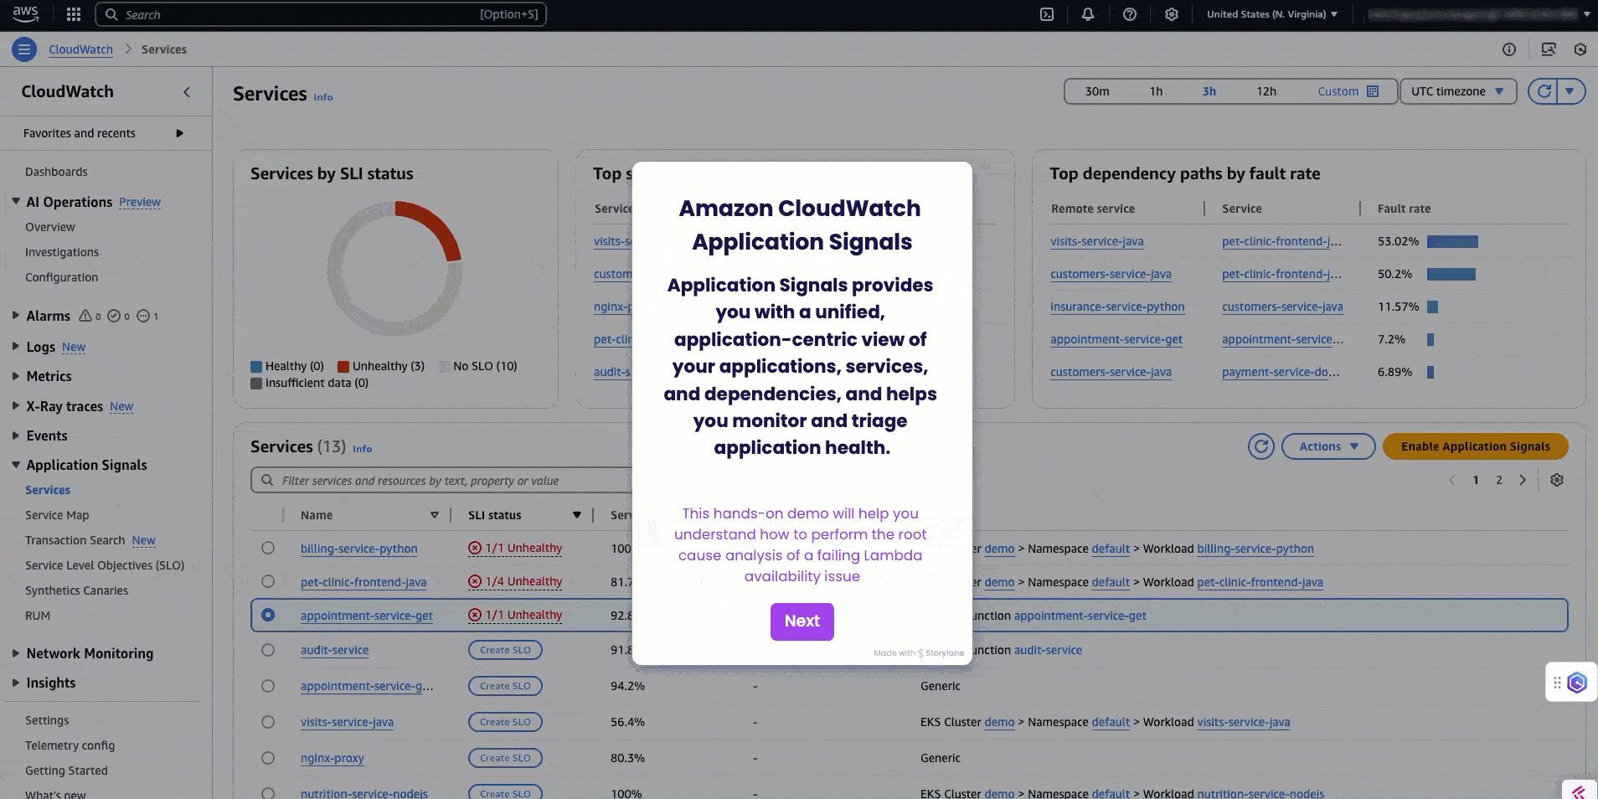Open the notifications bell
The height and width of the screenshot is (799, 1598).
pyautogui.click(x=1088, y=14)
